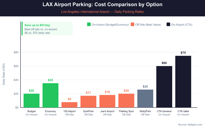Click the gray WallyPark bar
This screenshot has width=205, height=128.
click(x=145, y=99)
